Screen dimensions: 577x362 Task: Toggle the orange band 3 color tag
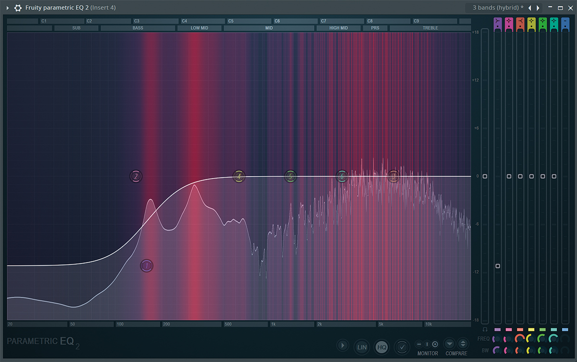[520, 330]
